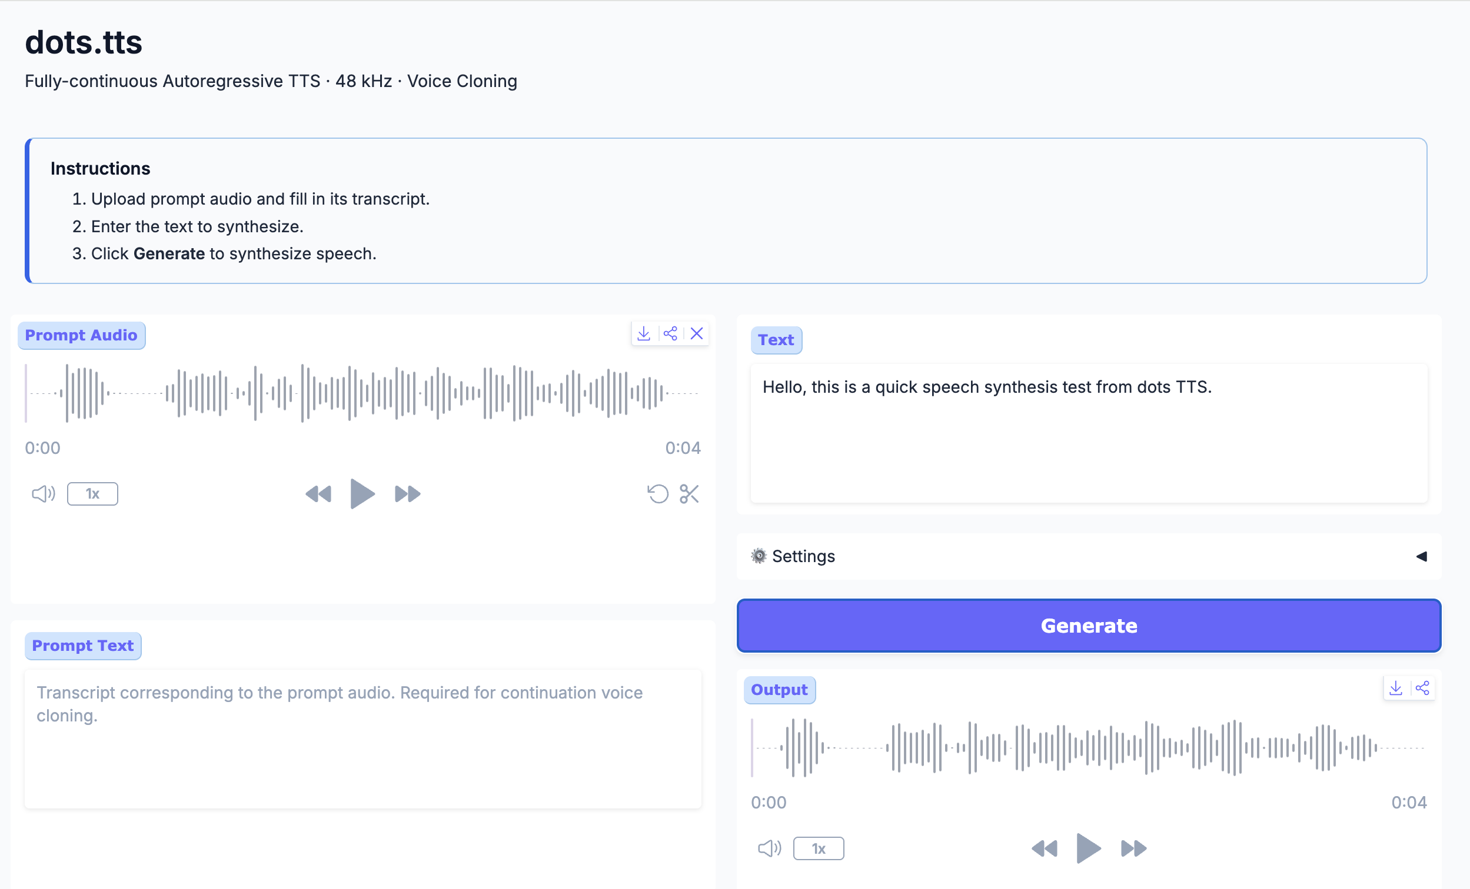This screenshot has height=889, width=1470.
Task: Download the generated output audio
Action: (1395, 688)
